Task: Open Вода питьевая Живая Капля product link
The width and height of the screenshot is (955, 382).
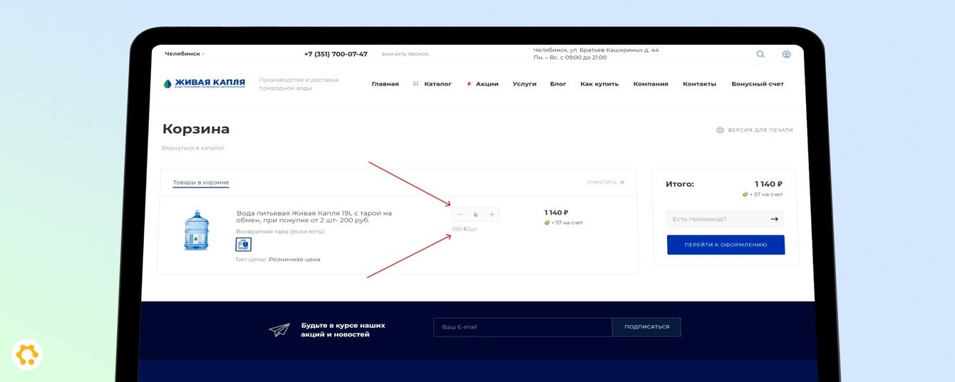Action: click(314, 217)
